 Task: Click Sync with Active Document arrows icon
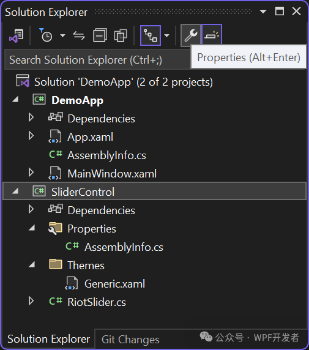(79, 35)
